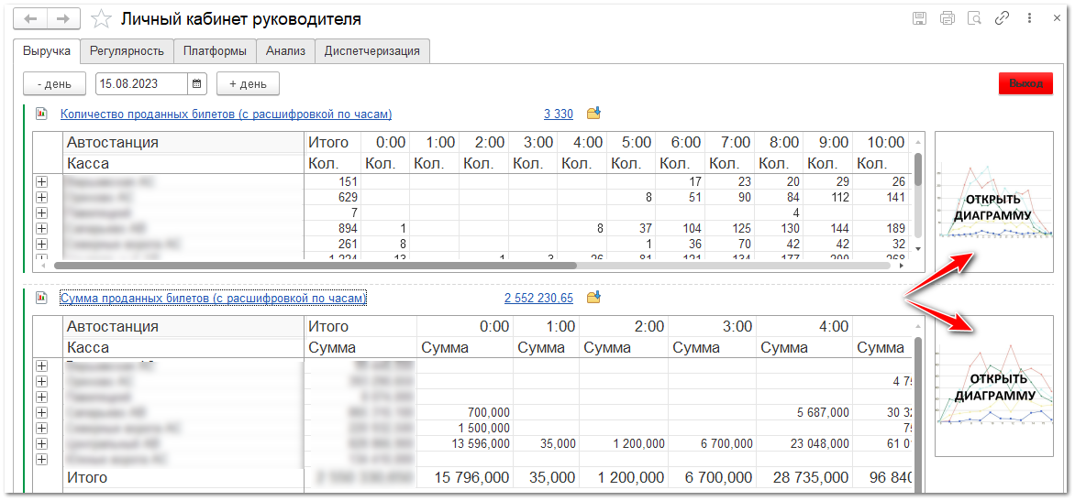Open the Диспетчеризация tab
This screenshot has height=501, width=1075.
coord(371,51)
